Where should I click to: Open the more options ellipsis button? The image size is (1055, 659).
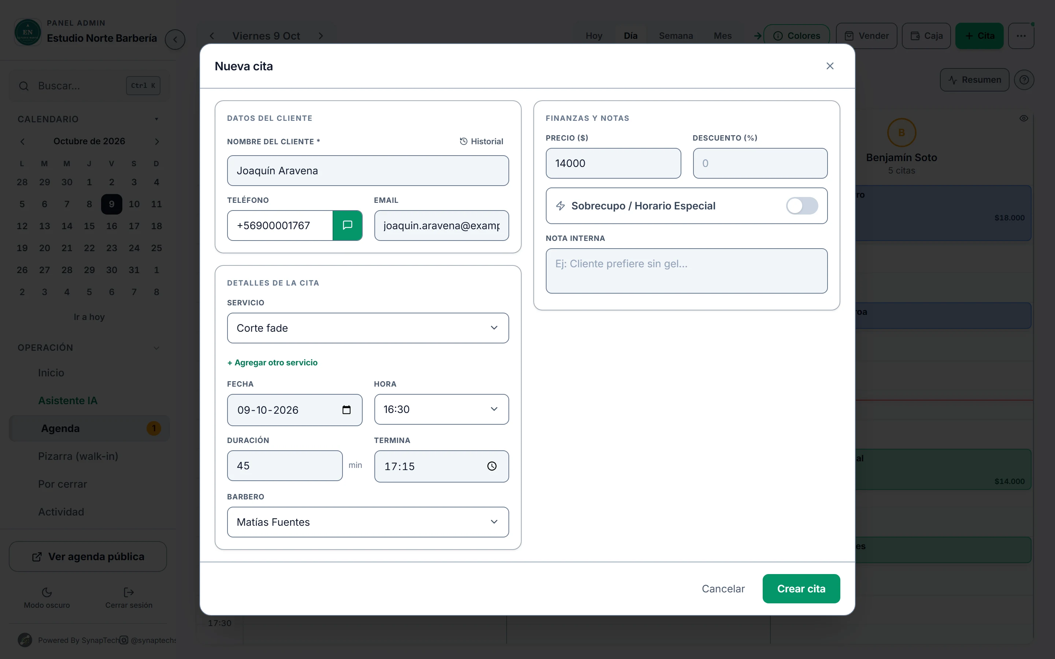pos(1021,36)
